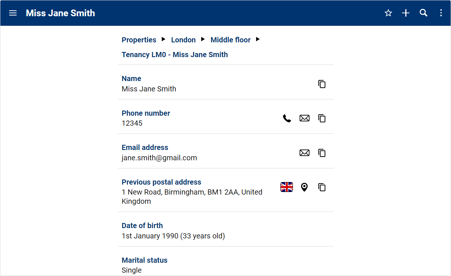Send text message to phone number
Viewport: 451px width, 276px height.
point(304,118)
